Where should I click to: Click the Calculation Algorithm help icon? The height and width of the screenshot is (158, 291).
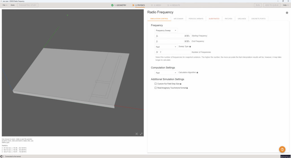tap(197, 73)
